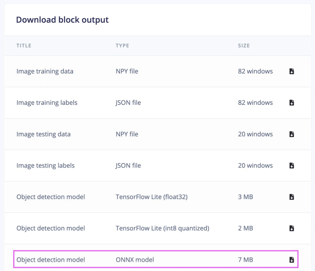Download the TensorFlow Lite float32 model
The width and height of the screenshot is (315, 271).
click(x=291, y=197)
